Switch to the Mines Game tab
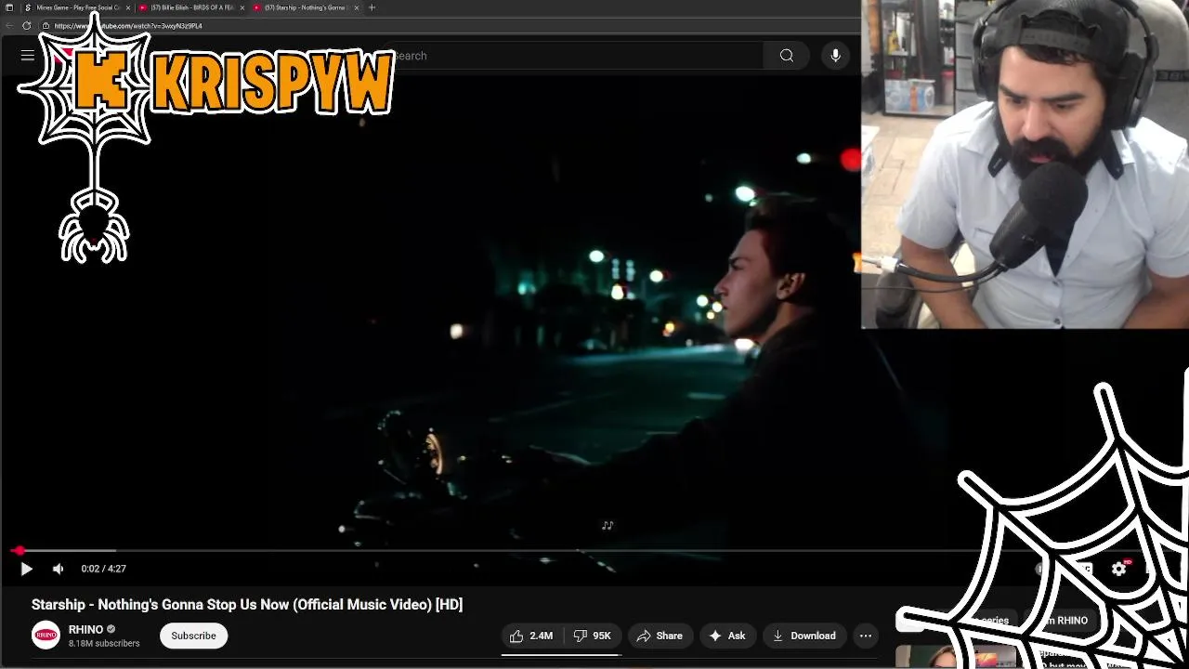This screenshot has height=669, width=1189. [x=78, y=7]
